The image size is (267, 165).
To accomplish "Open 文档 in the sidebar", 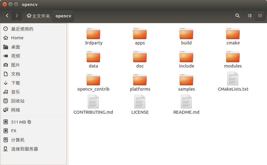I will click(x=33, y=74).
